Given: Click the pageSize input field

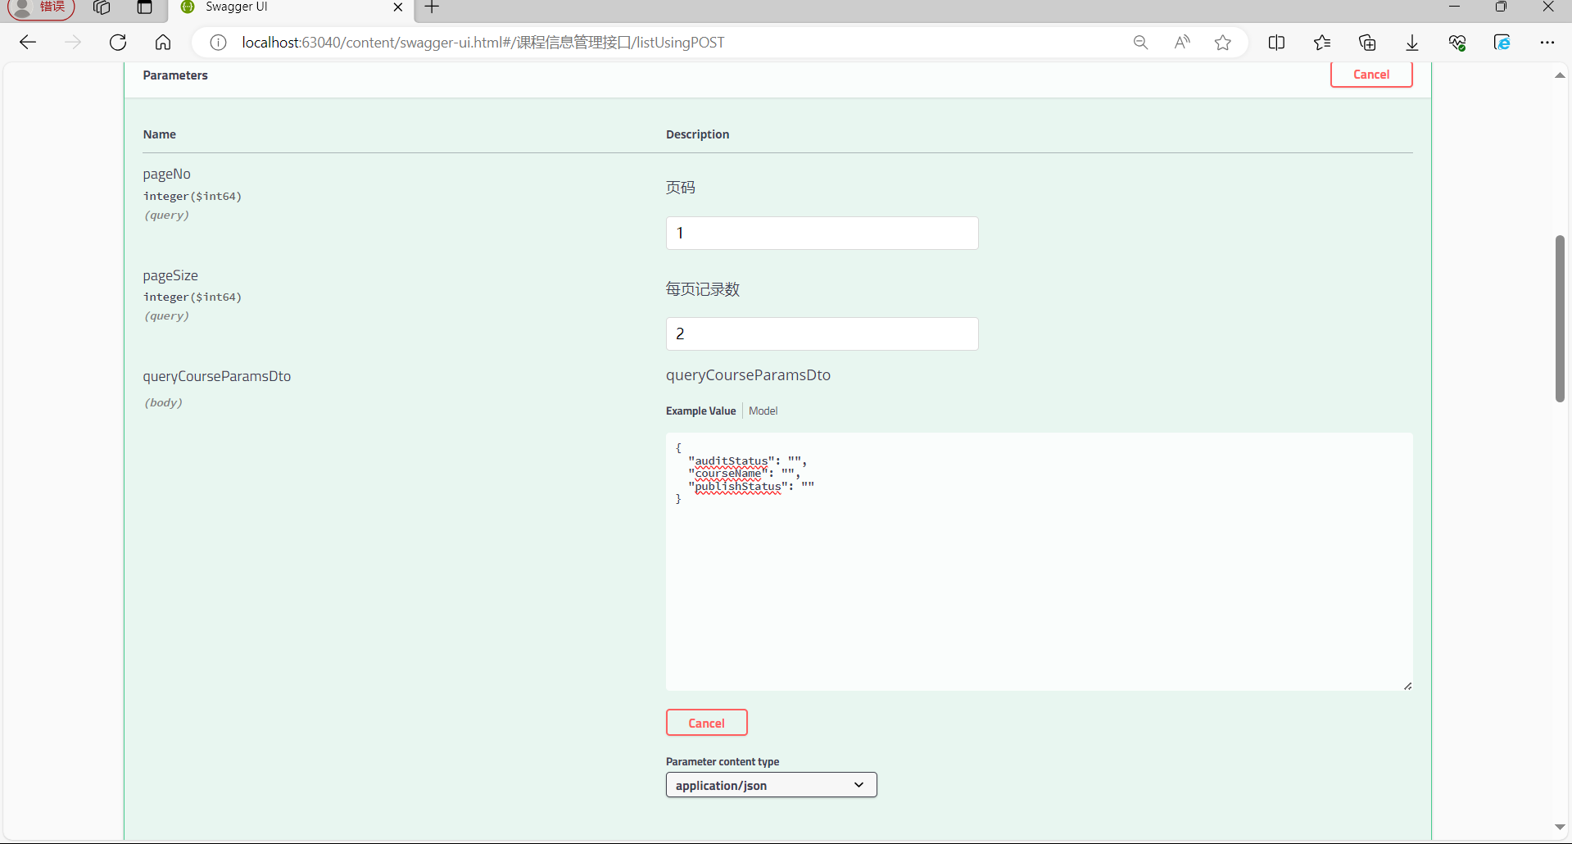Looking at the screenshot, I should tap(822, 334).
